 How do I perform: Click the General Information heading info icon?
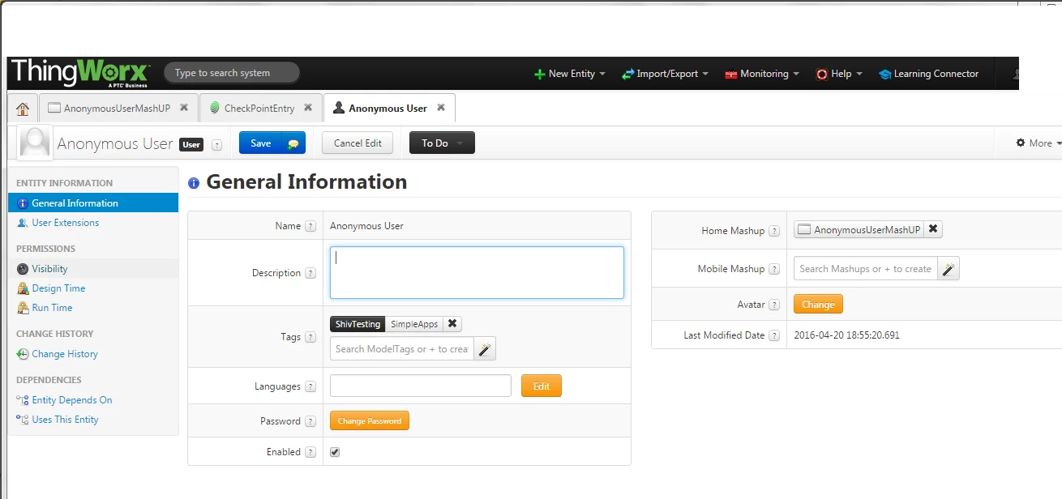click(194, 183)
